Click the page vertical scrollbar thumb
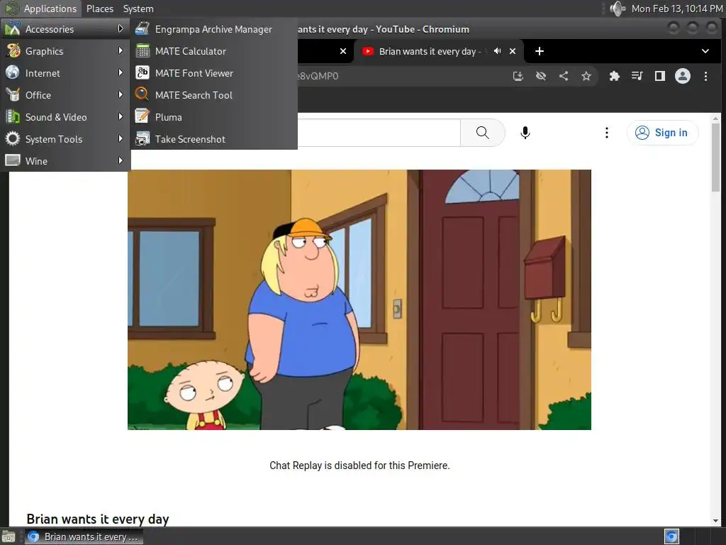Screen dimensions: 726x545 pos(716,158)
